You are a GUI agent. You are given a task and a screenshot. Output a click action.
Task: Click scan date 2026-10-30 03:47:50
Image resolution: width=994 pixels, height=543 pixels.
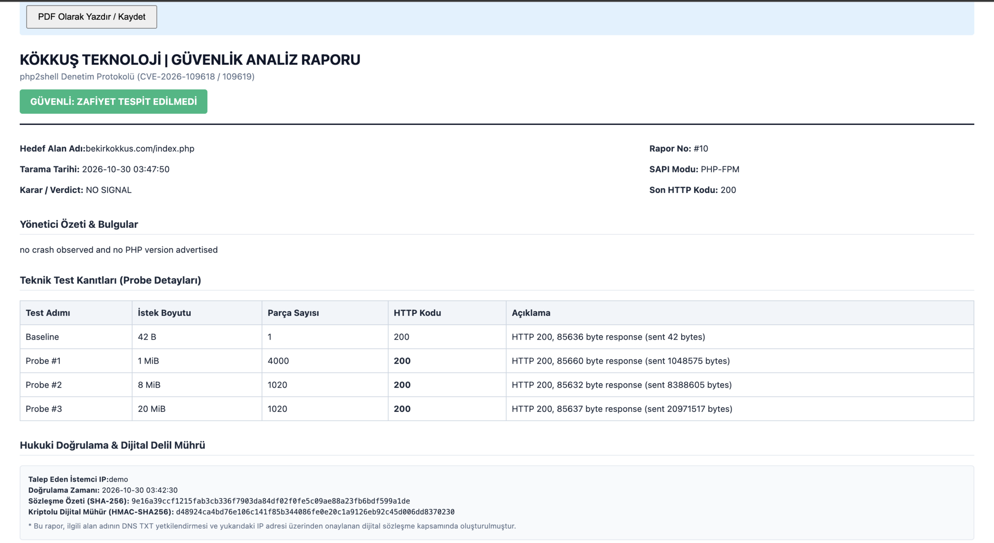126,169
